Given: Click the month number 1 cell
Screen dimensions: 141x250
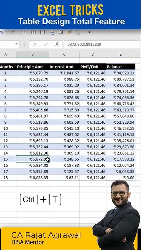Looking at the screenshot, I should 8,73.
